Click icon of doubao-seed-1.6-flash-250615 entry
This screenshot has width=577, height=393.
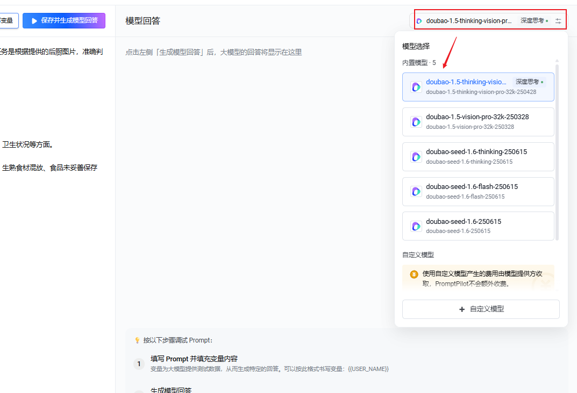tap(416, 191)
